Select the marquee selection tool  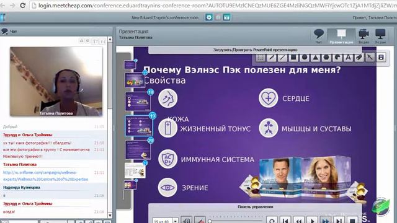[x=261, y=58]
